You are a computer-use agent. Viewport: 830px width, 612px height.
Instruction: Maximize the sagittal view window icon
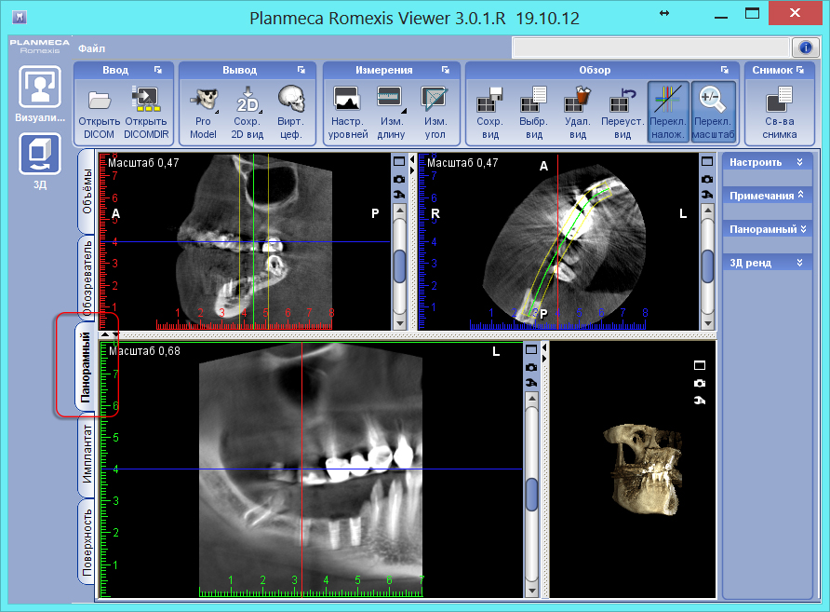pos(399,161)
